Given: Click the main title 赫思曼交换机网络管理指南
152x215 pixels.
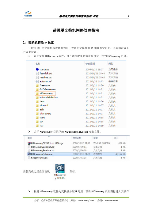Looking at the screenshot, I should pos(76,30).
